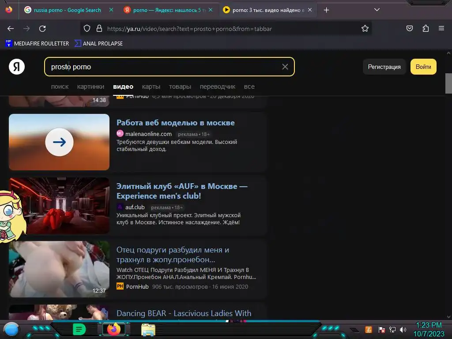Open the Firefox hamburger menu

[441, 29]
